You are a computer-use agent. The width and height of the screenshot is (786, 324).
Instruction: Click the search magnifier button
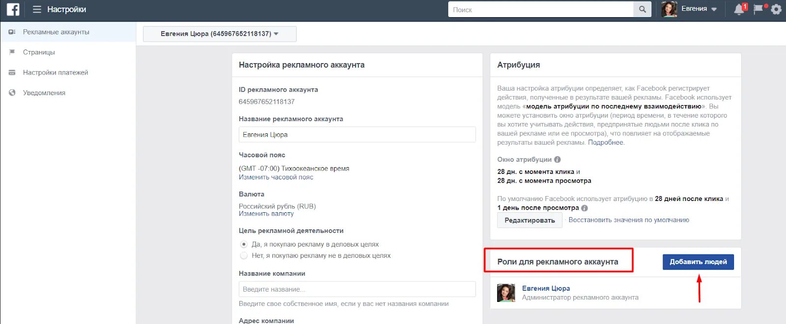pyautogui.click(x=643, y=9)
